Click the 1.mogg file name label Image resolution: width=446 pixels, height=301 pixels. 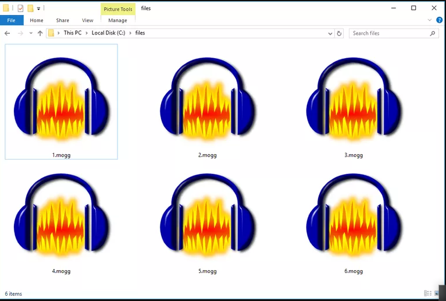pyautogui.click(x=61, y=155)
